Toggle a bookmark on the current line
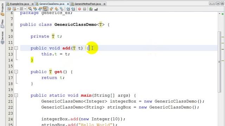Image resolution: width=225 pixels, height=126 pixels. 62,9
